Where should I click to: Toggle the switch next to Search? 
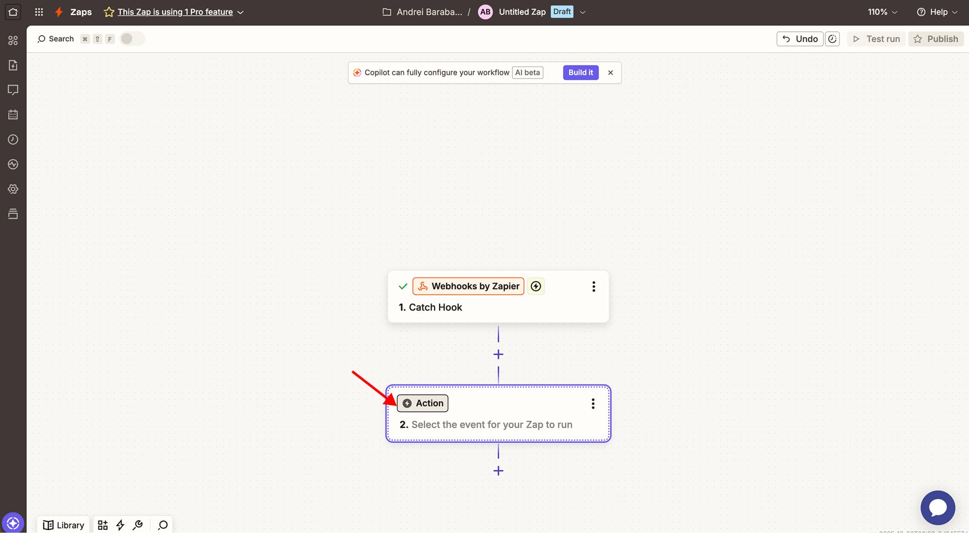click(x=132, y=39)
